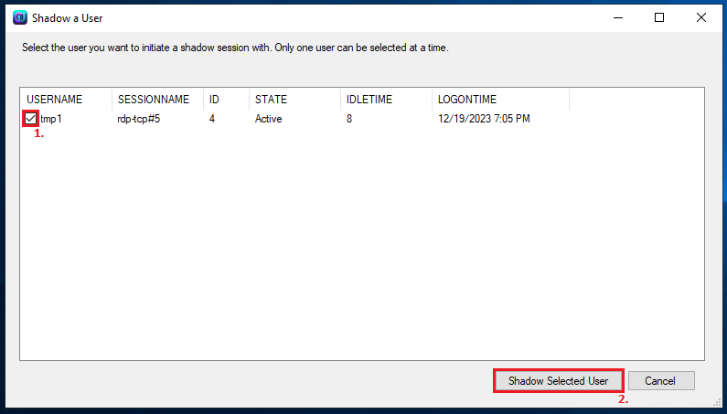Click the Shadow a User app icon
The image size is (727, 414).
(20, 18)
